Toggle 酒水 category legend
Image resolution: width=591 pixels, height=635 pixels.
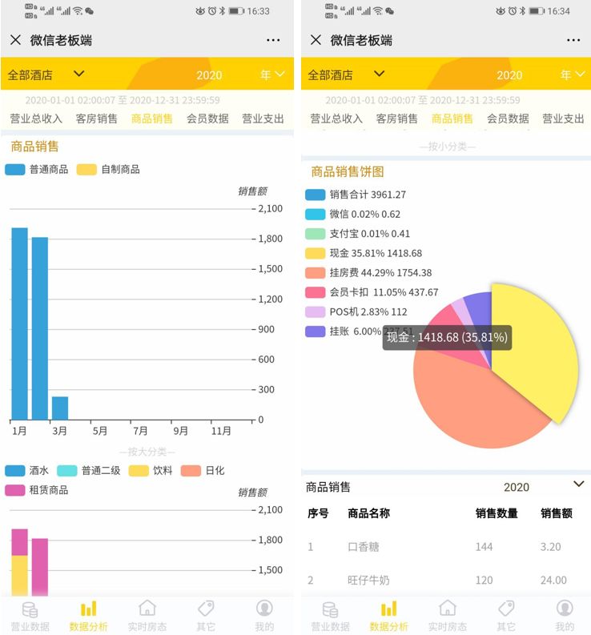(x=26, y=470)
